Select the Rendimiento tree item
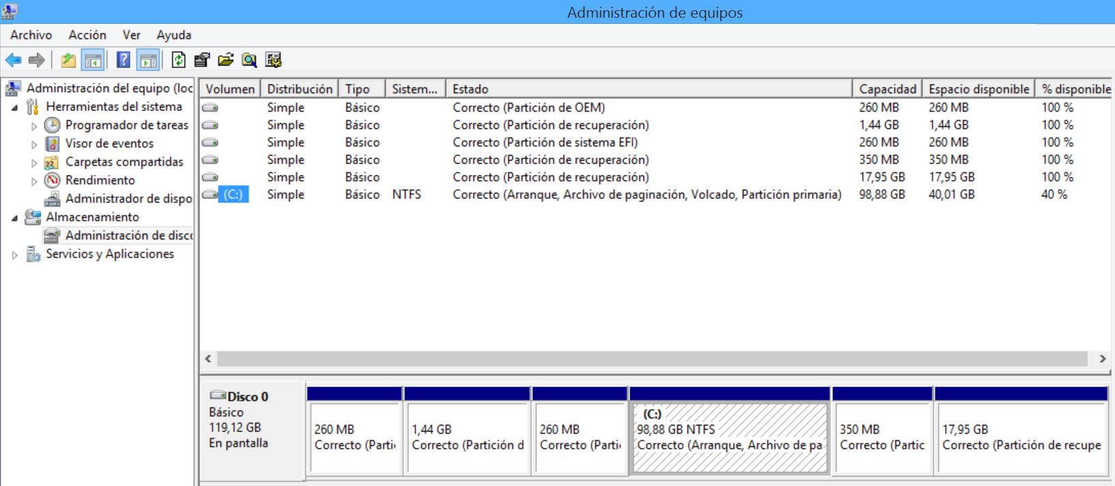The height and width of the screenshot is (486, 1115). [x=100, y=180]
